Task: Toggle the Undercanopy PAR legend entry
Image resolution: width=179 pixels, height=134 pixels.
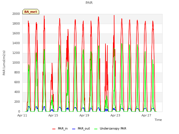Action: [x=110, y=128]
